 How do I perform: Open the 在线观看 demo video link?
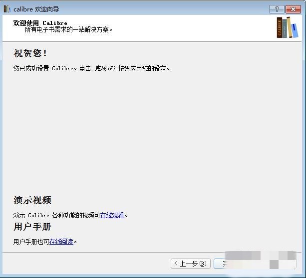112,215
